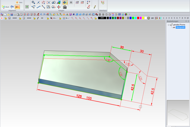
Task: Collapse the 'gerades Prisma' tree node
Action: pos(169,24)
